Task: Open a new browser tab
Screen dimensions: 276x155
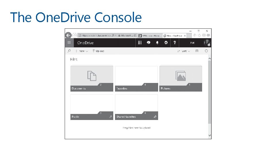Action: [189, 36]
